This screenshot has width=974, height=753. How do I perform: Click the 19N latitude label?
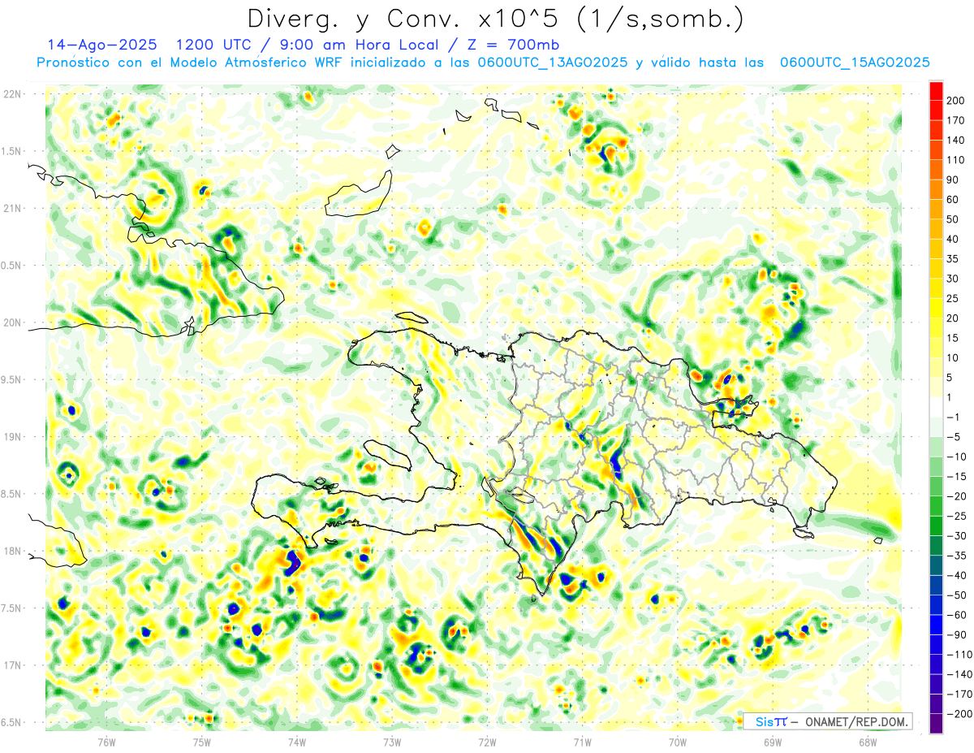coord(12,437)
